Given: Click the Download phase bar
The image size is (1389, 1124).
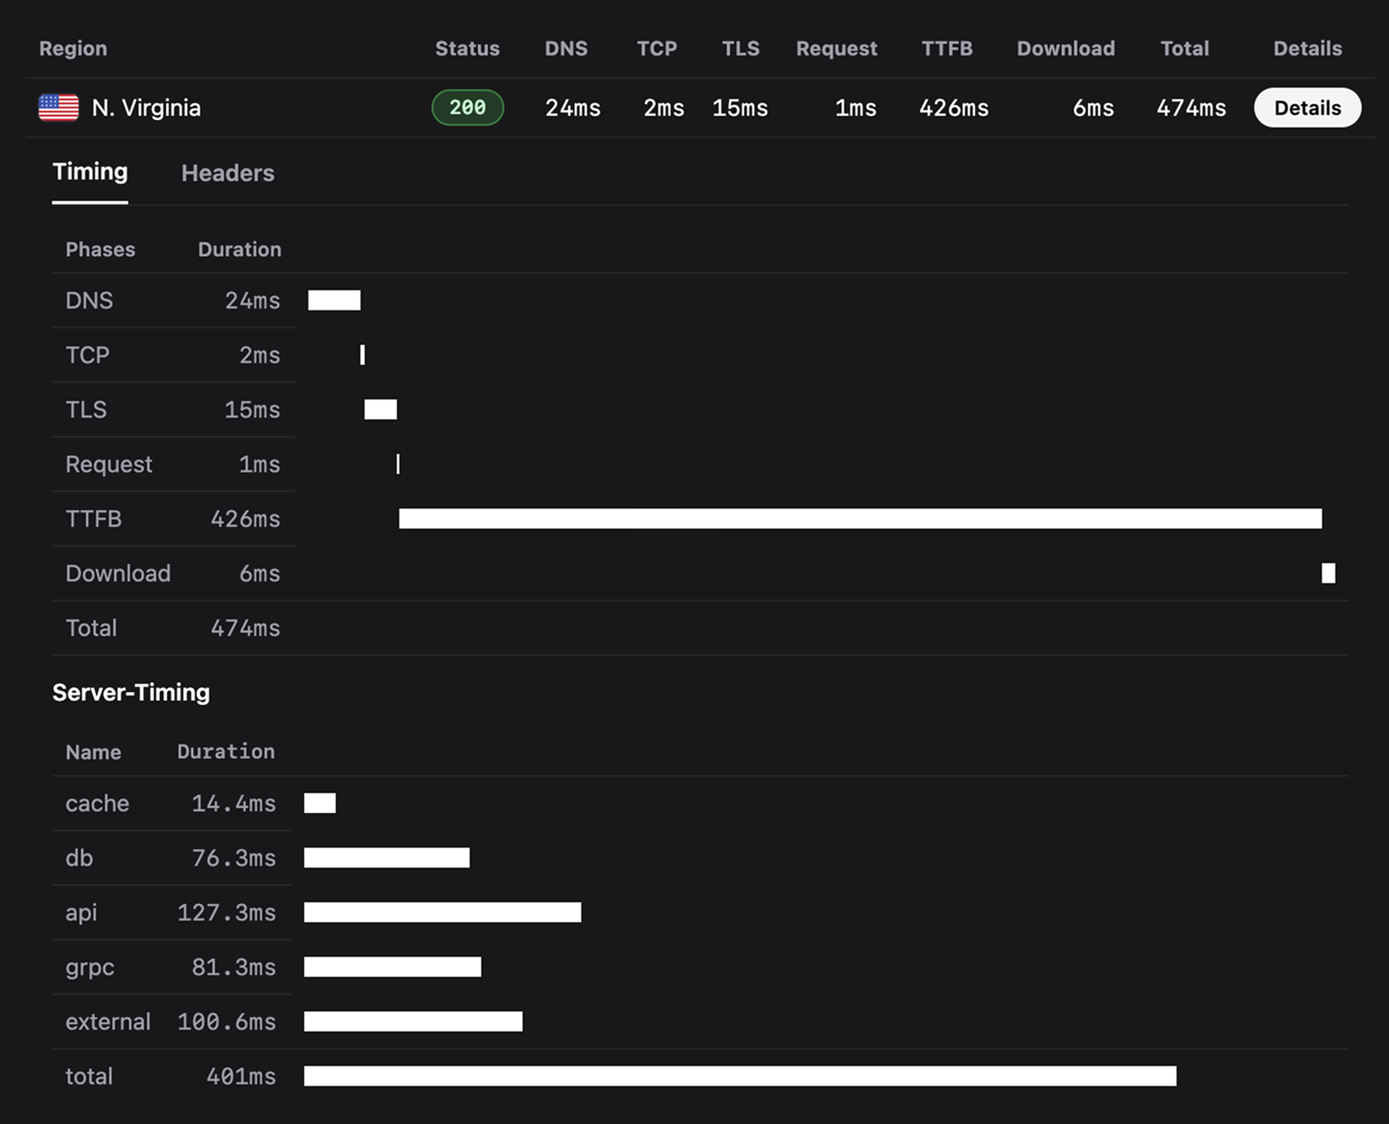Looking at the screenshot, I should click(x=1328, y=572).
